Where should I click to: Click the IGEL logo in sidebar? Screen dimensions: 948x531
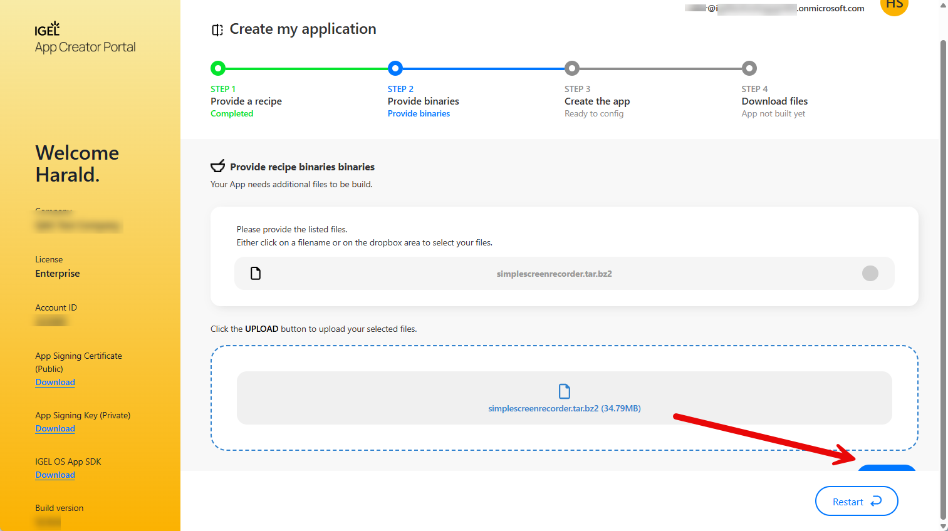click(x=47, y=29)
